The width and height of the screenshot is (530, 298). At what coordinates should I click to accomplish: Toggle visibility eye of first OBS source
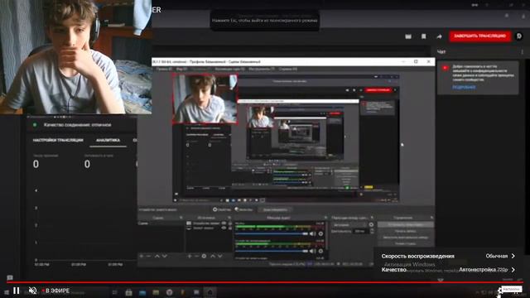[x=224, y=223]
